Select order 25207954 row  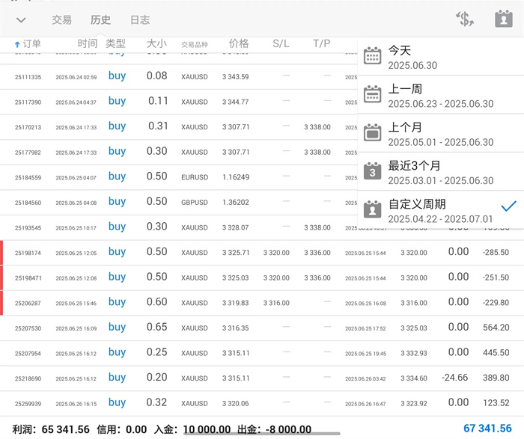262,353
